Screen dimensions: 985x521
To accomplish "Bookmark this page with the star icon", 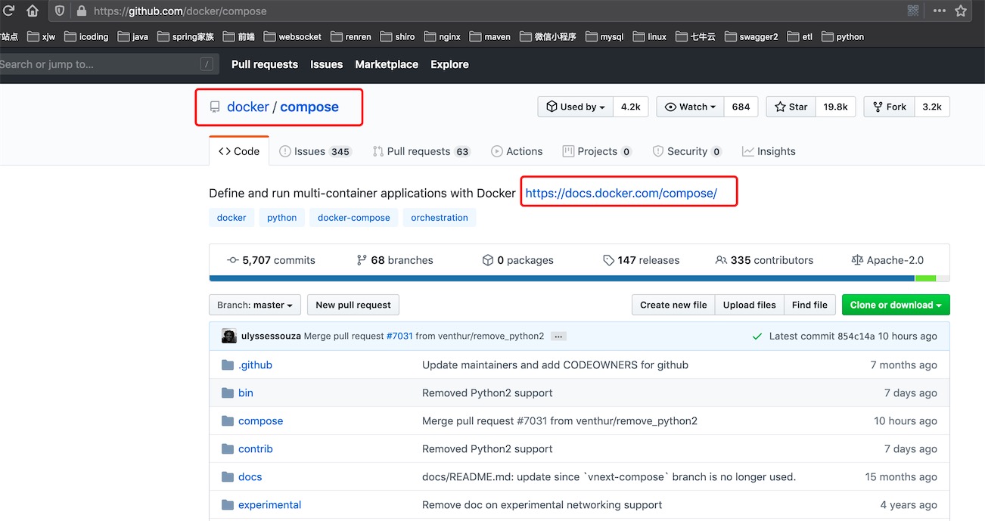I will [961, 11].
